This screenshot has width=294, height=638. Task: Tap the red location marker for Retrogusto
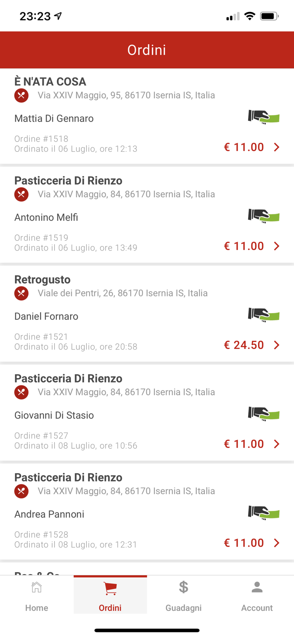point(21,293)
